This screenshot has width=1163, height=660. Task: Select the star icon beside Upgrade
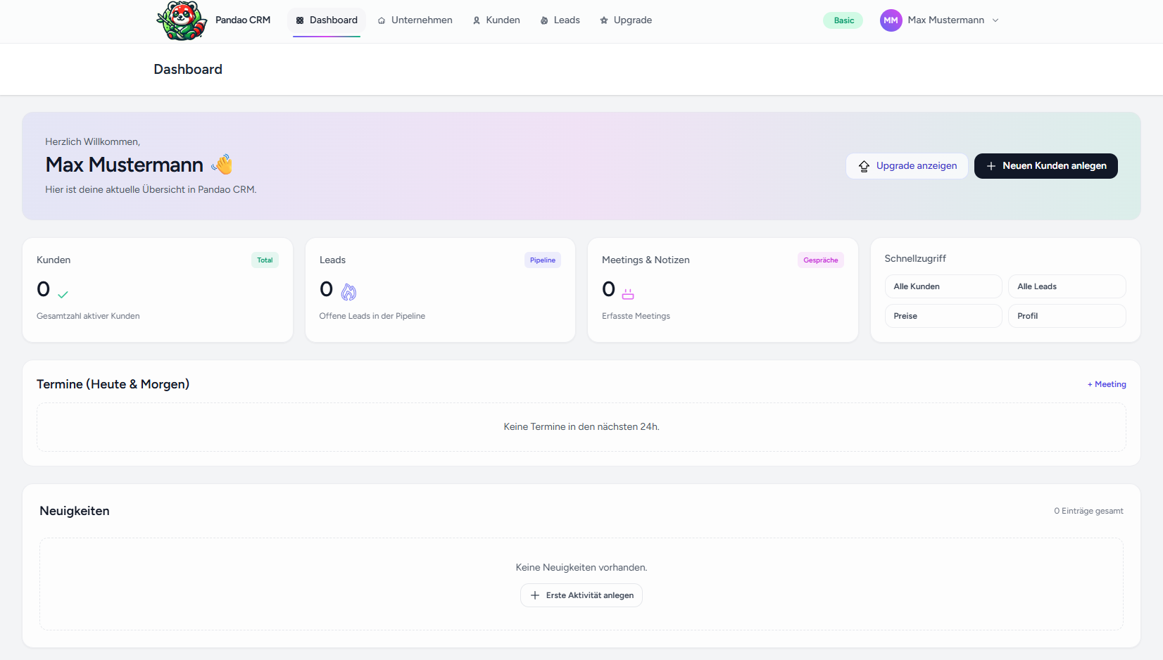(x=603, y=20)
